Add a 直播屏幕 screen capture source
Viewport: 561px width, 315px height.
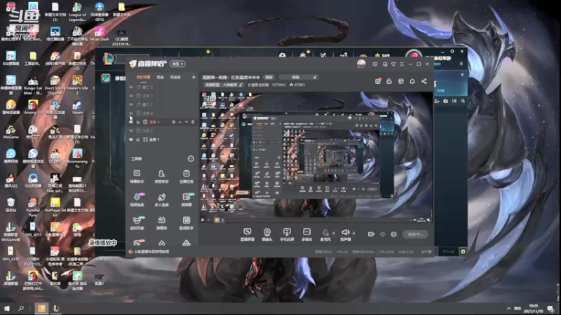click(248, 234)
